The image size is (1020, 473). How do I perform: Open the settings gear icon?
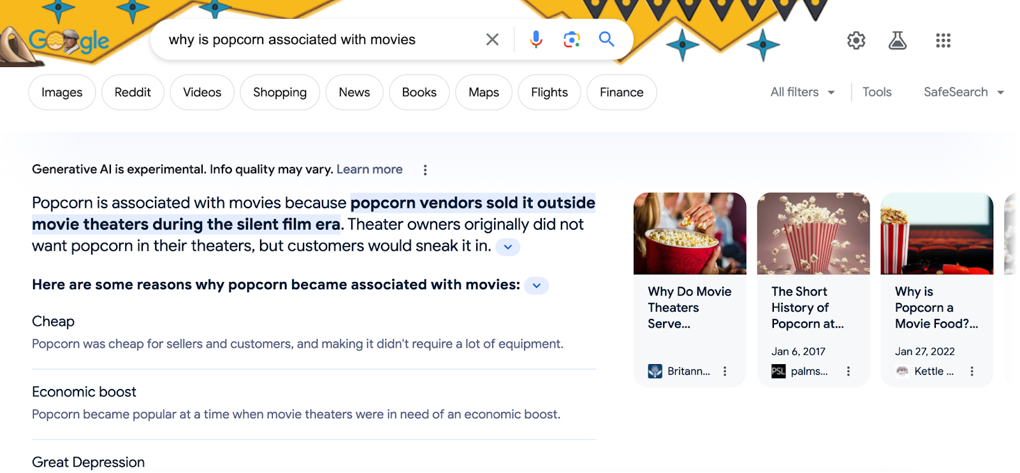pos(856,41)
